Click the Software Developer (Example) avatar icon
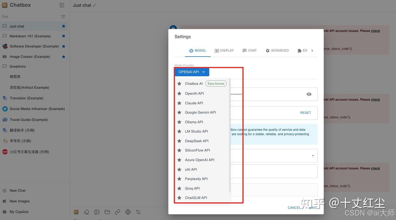Screen dimensions: 396x220 click(5, 46)
